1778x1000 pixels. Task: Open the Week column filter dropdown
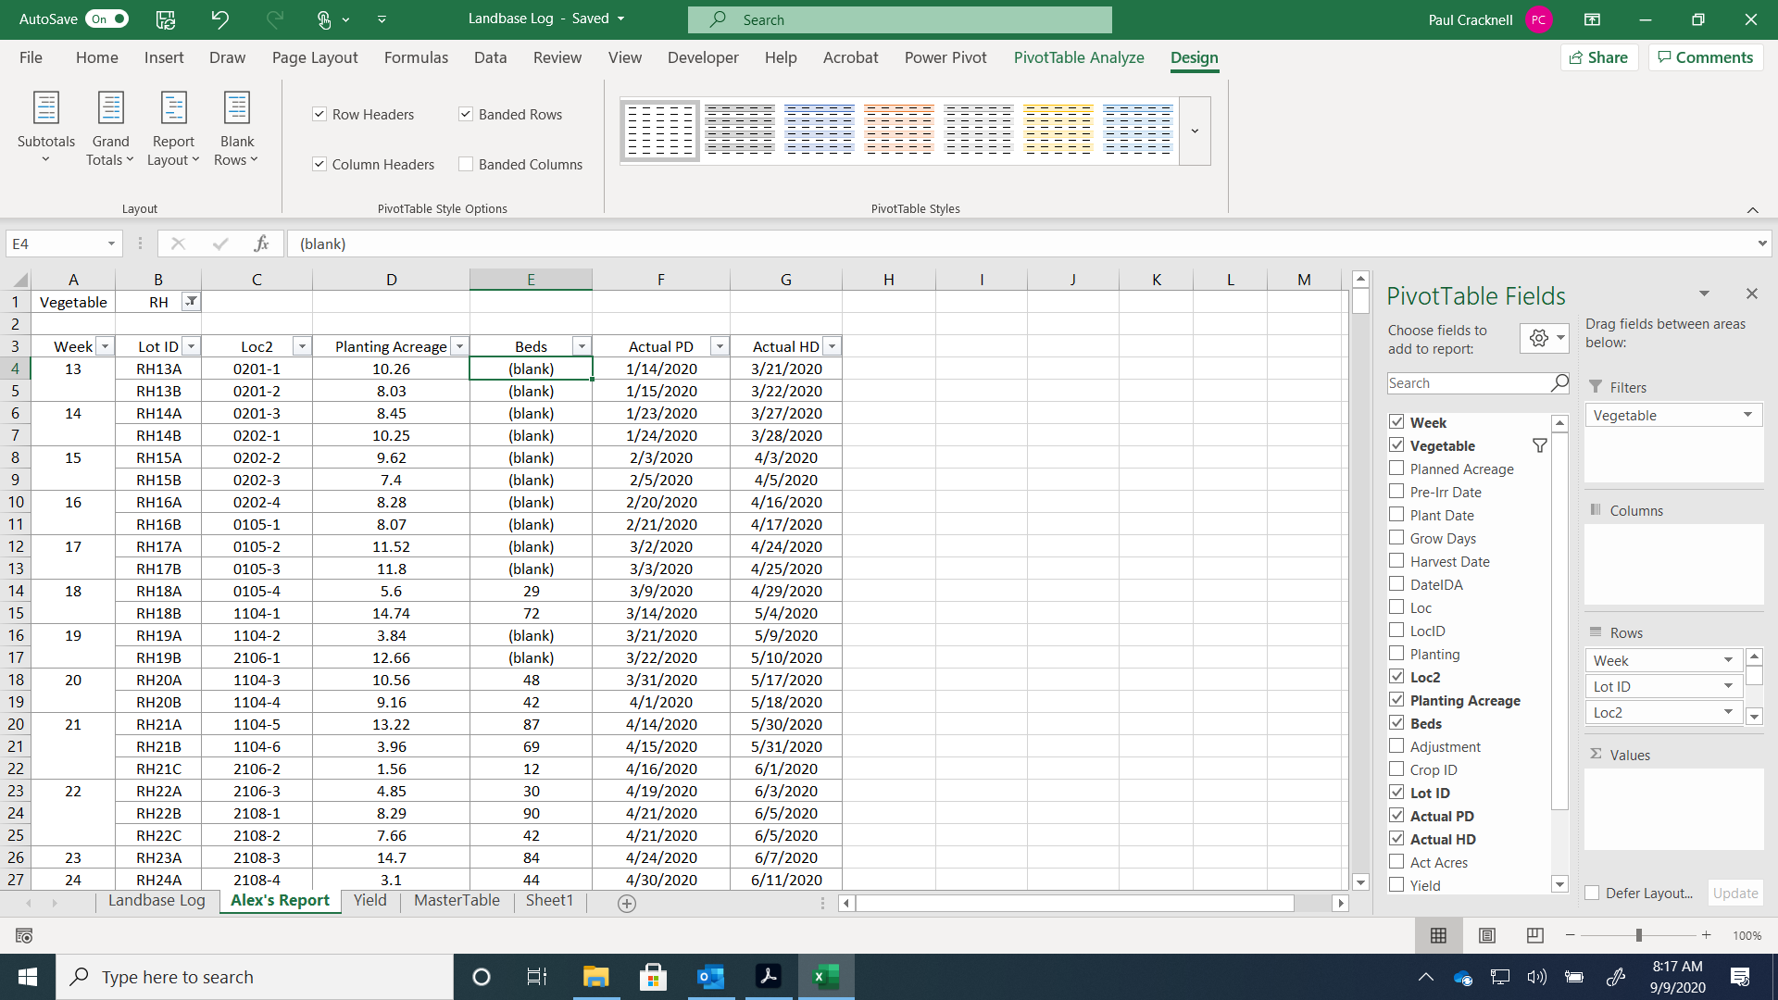point(106,346)
